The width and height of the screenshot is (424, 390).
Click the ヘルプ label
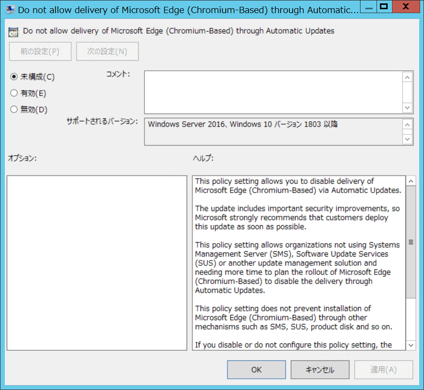(203, 158)
